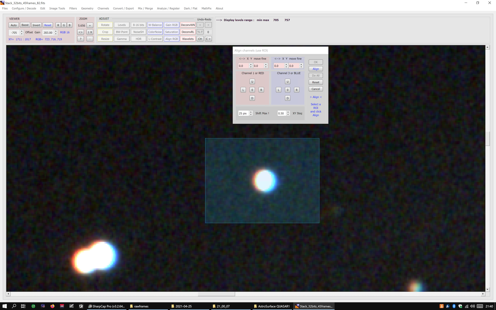
Task: Click the Auto viewer button
Action: (14, 25)
